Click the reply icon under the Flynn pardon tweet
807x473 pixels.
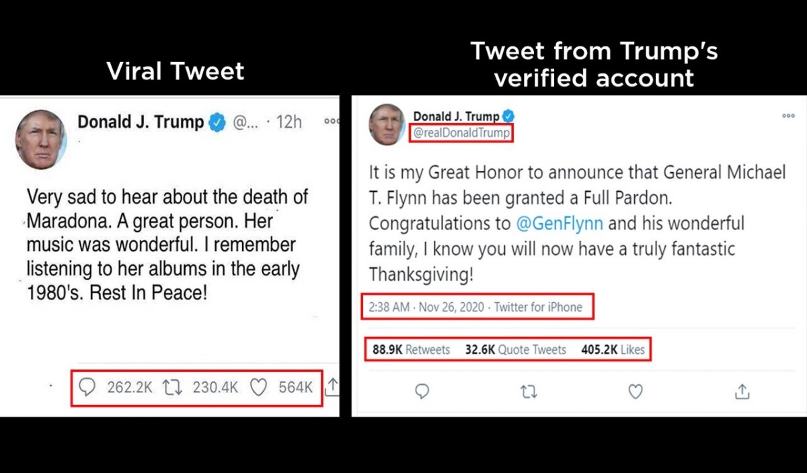[422, 392]
